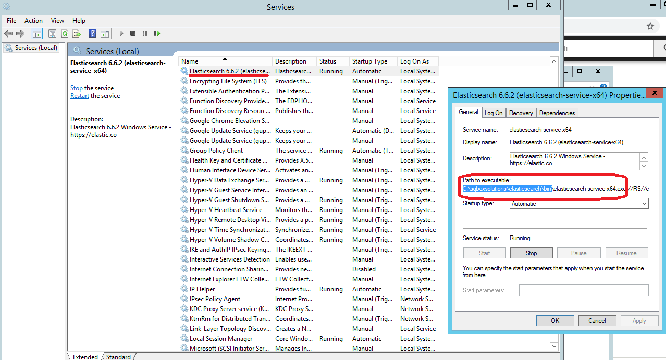Click the star icon in background window

tap(650, 26)
